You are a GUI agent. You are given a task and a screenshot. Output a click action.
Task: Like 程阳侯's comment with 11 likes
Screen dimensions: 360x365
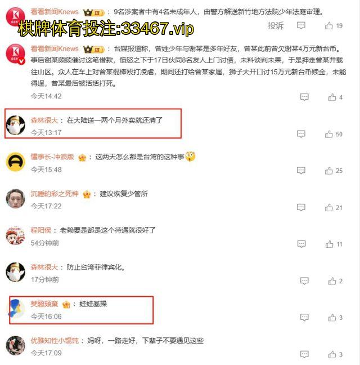click(x=329, y=244)
